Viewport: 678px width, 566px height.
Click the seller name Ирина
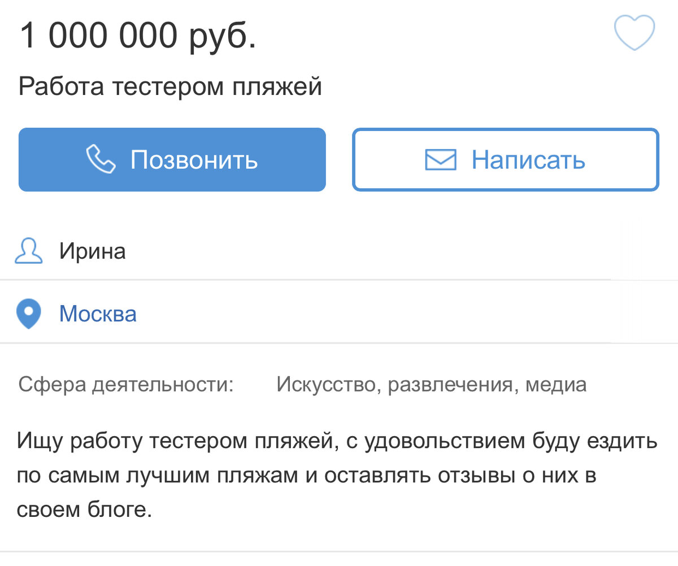(x=93, y=251)
